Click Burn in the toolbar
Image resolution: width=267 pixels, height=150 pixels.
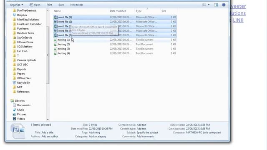pos(61,5)
